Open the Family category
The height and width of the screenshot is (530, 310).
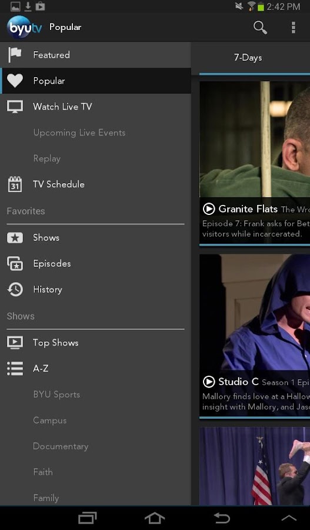tap(95, 498)
